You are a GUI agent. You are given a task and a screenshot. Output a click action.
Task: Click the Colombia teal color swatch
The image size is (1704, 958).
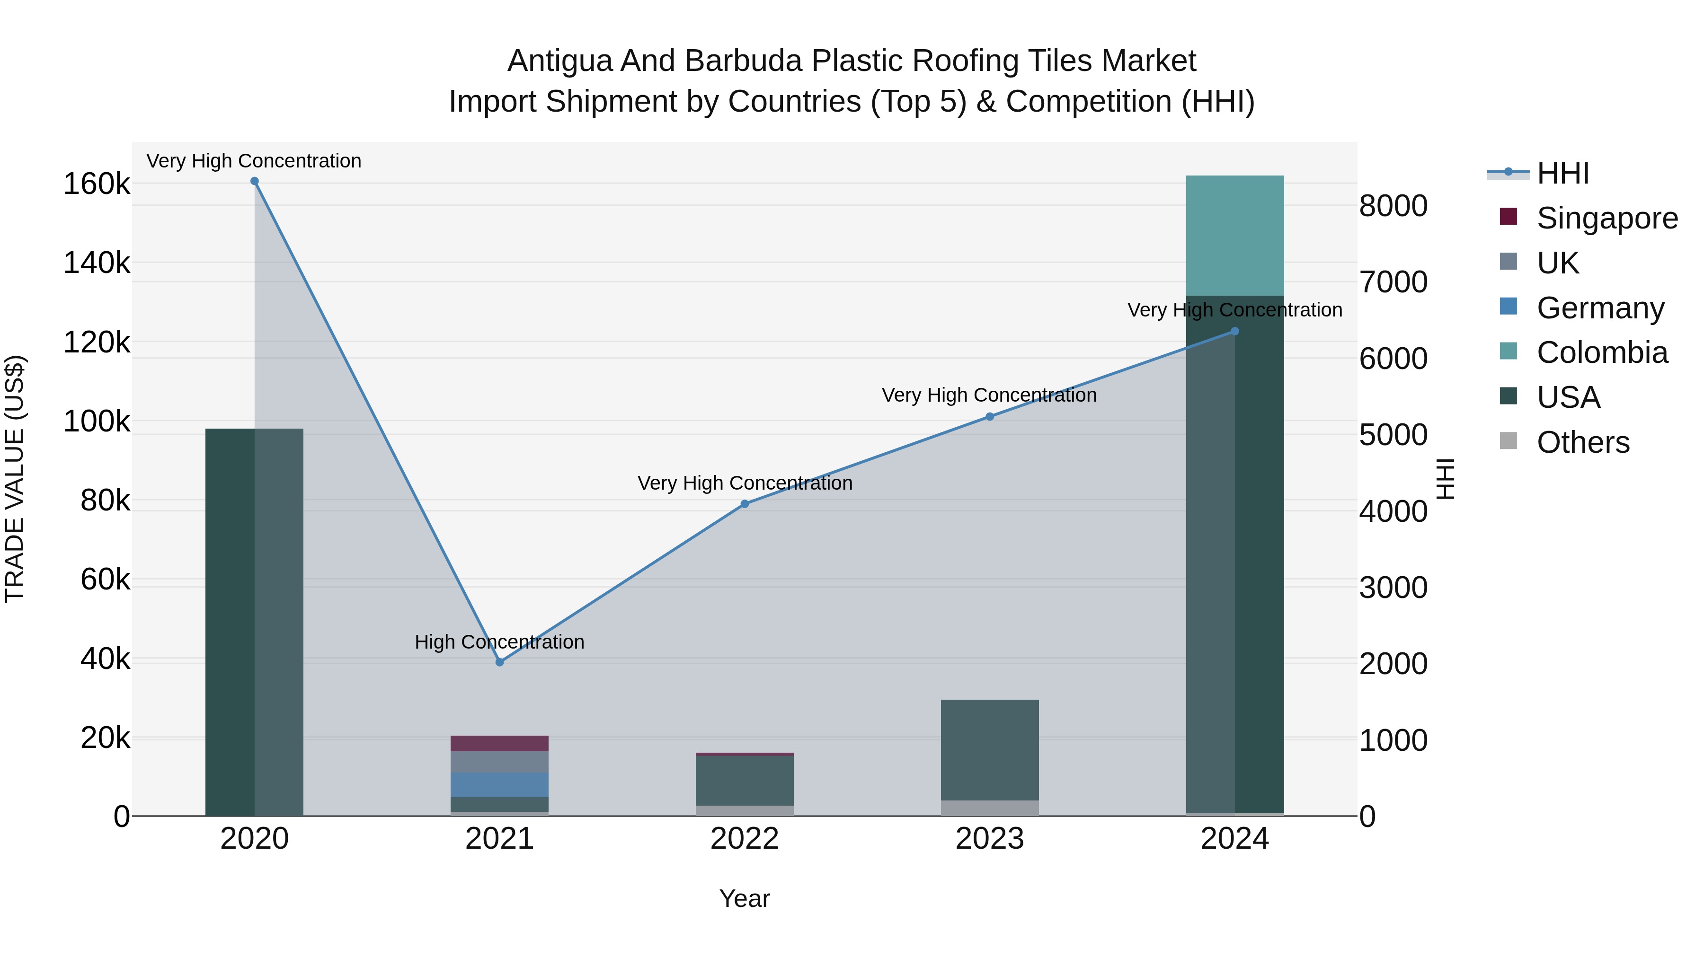1508,351
